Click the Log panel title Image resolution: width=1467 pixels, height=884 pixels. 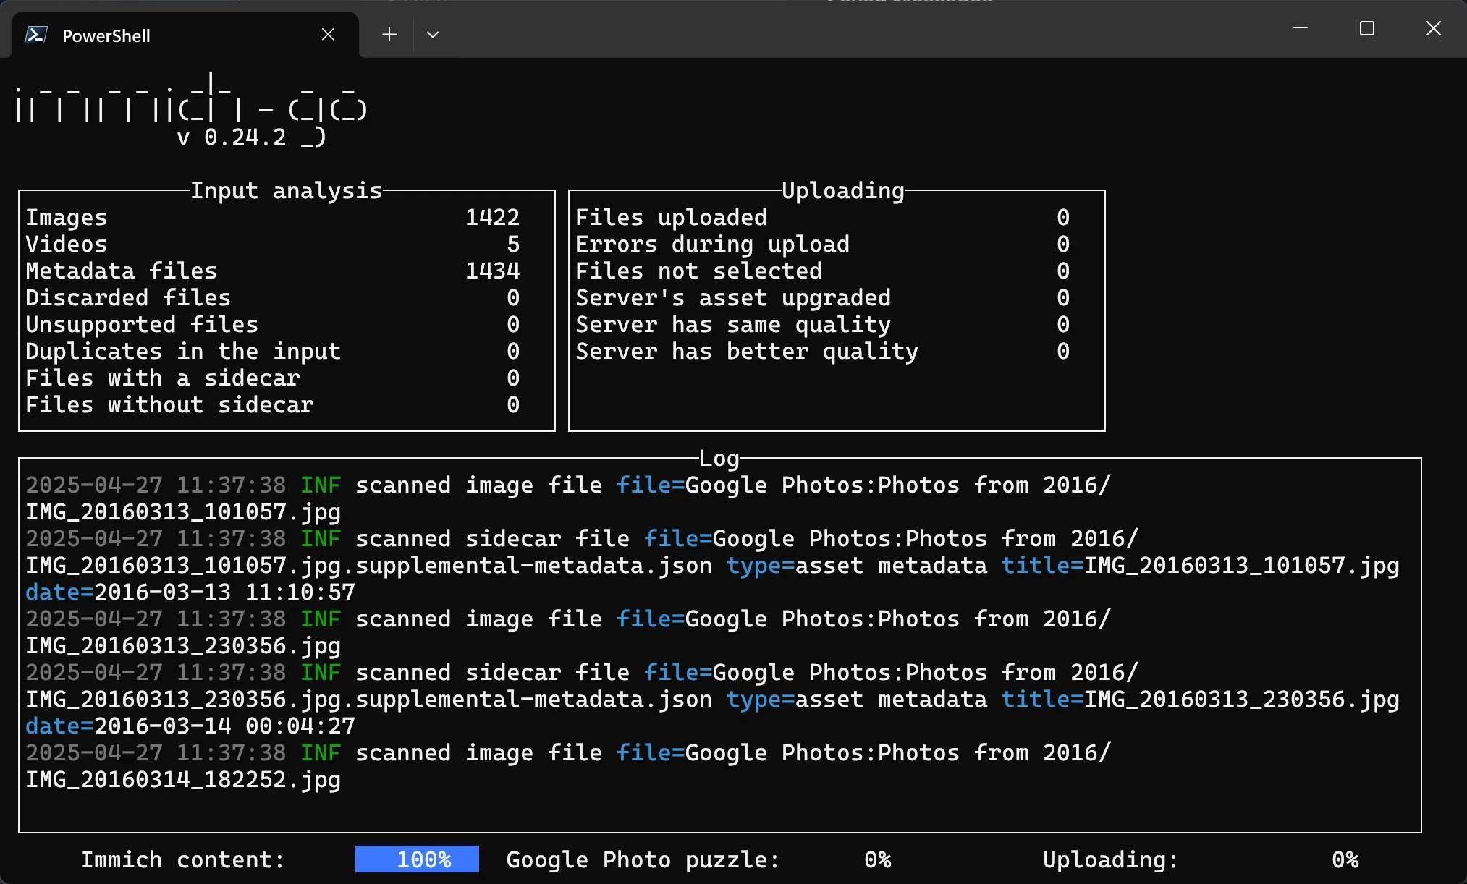click(x=719, y=458)
